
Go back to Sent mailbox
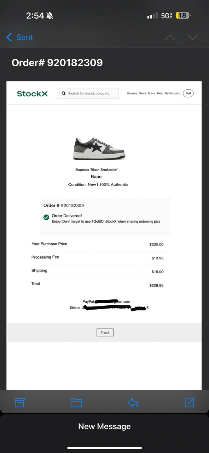pyautogui.click(x=20, y=37)
